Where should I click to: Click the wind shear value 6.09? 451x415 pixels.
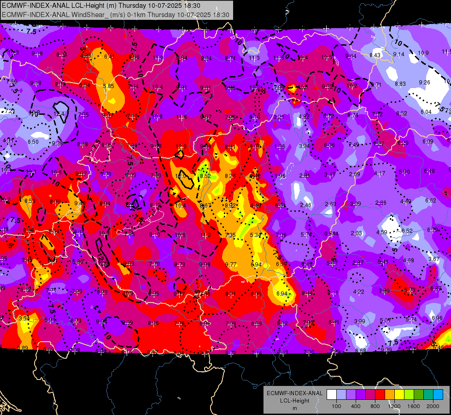click(x=428, y=142)
